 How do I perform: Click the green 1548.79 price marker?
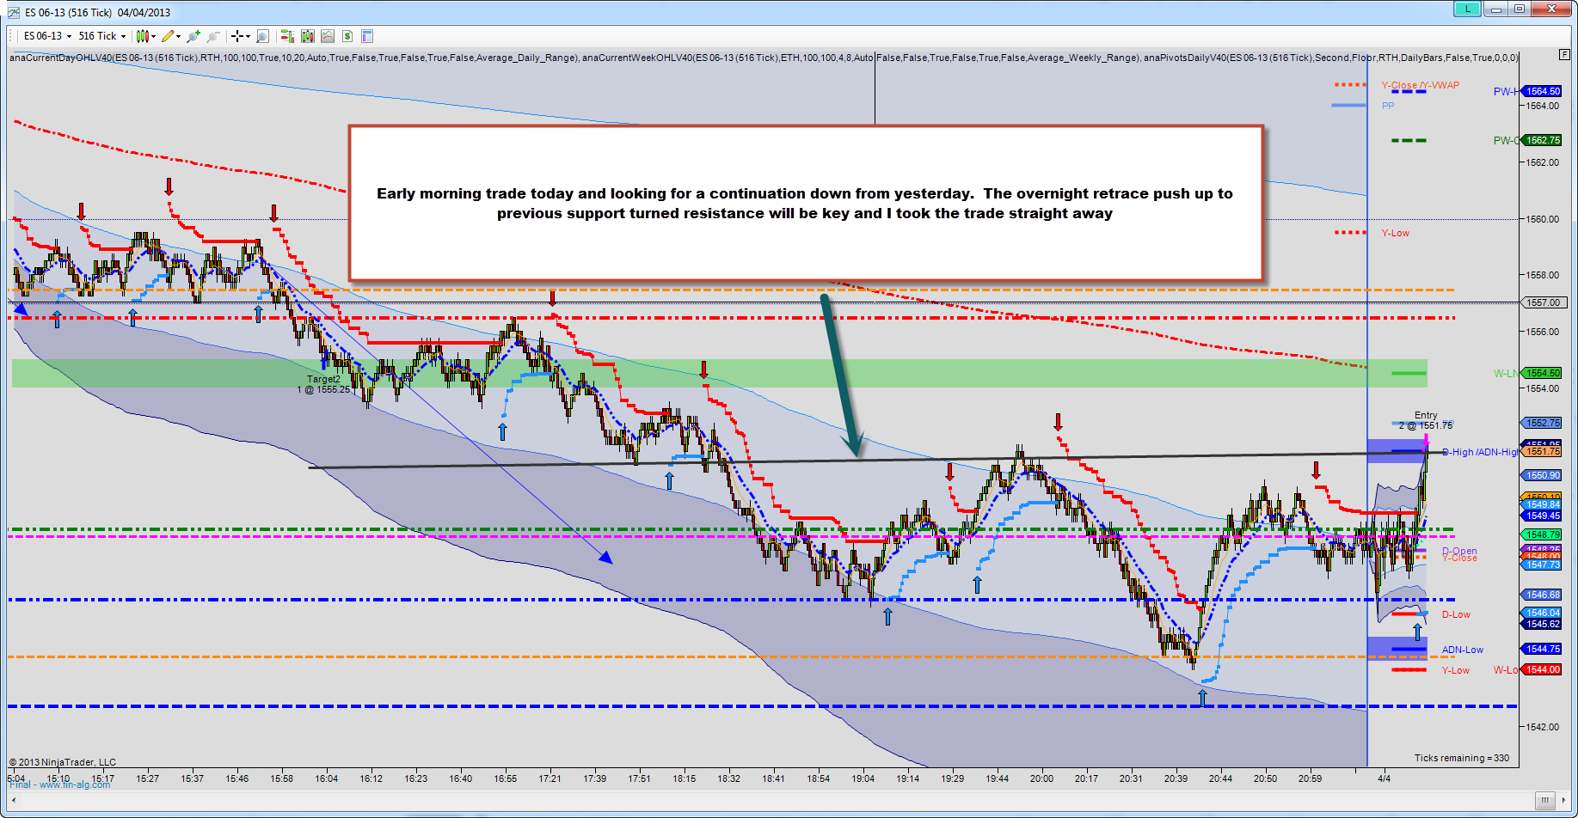coord(1543,534)
